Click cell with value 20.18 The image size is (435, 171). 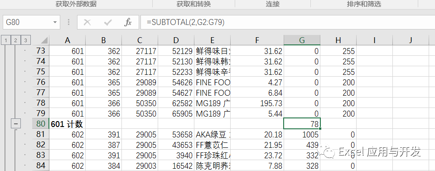[x=257, y=134]
